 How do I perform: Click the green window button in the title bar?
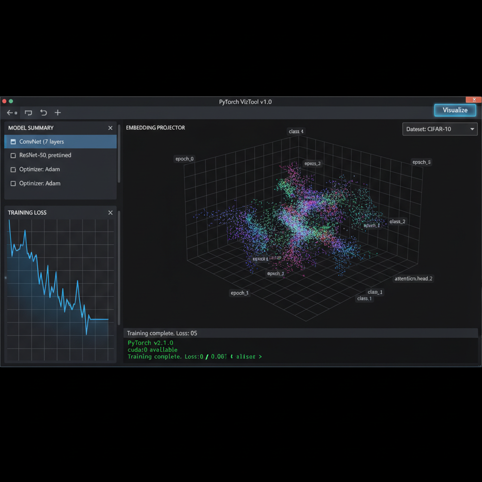pos(11,101)
